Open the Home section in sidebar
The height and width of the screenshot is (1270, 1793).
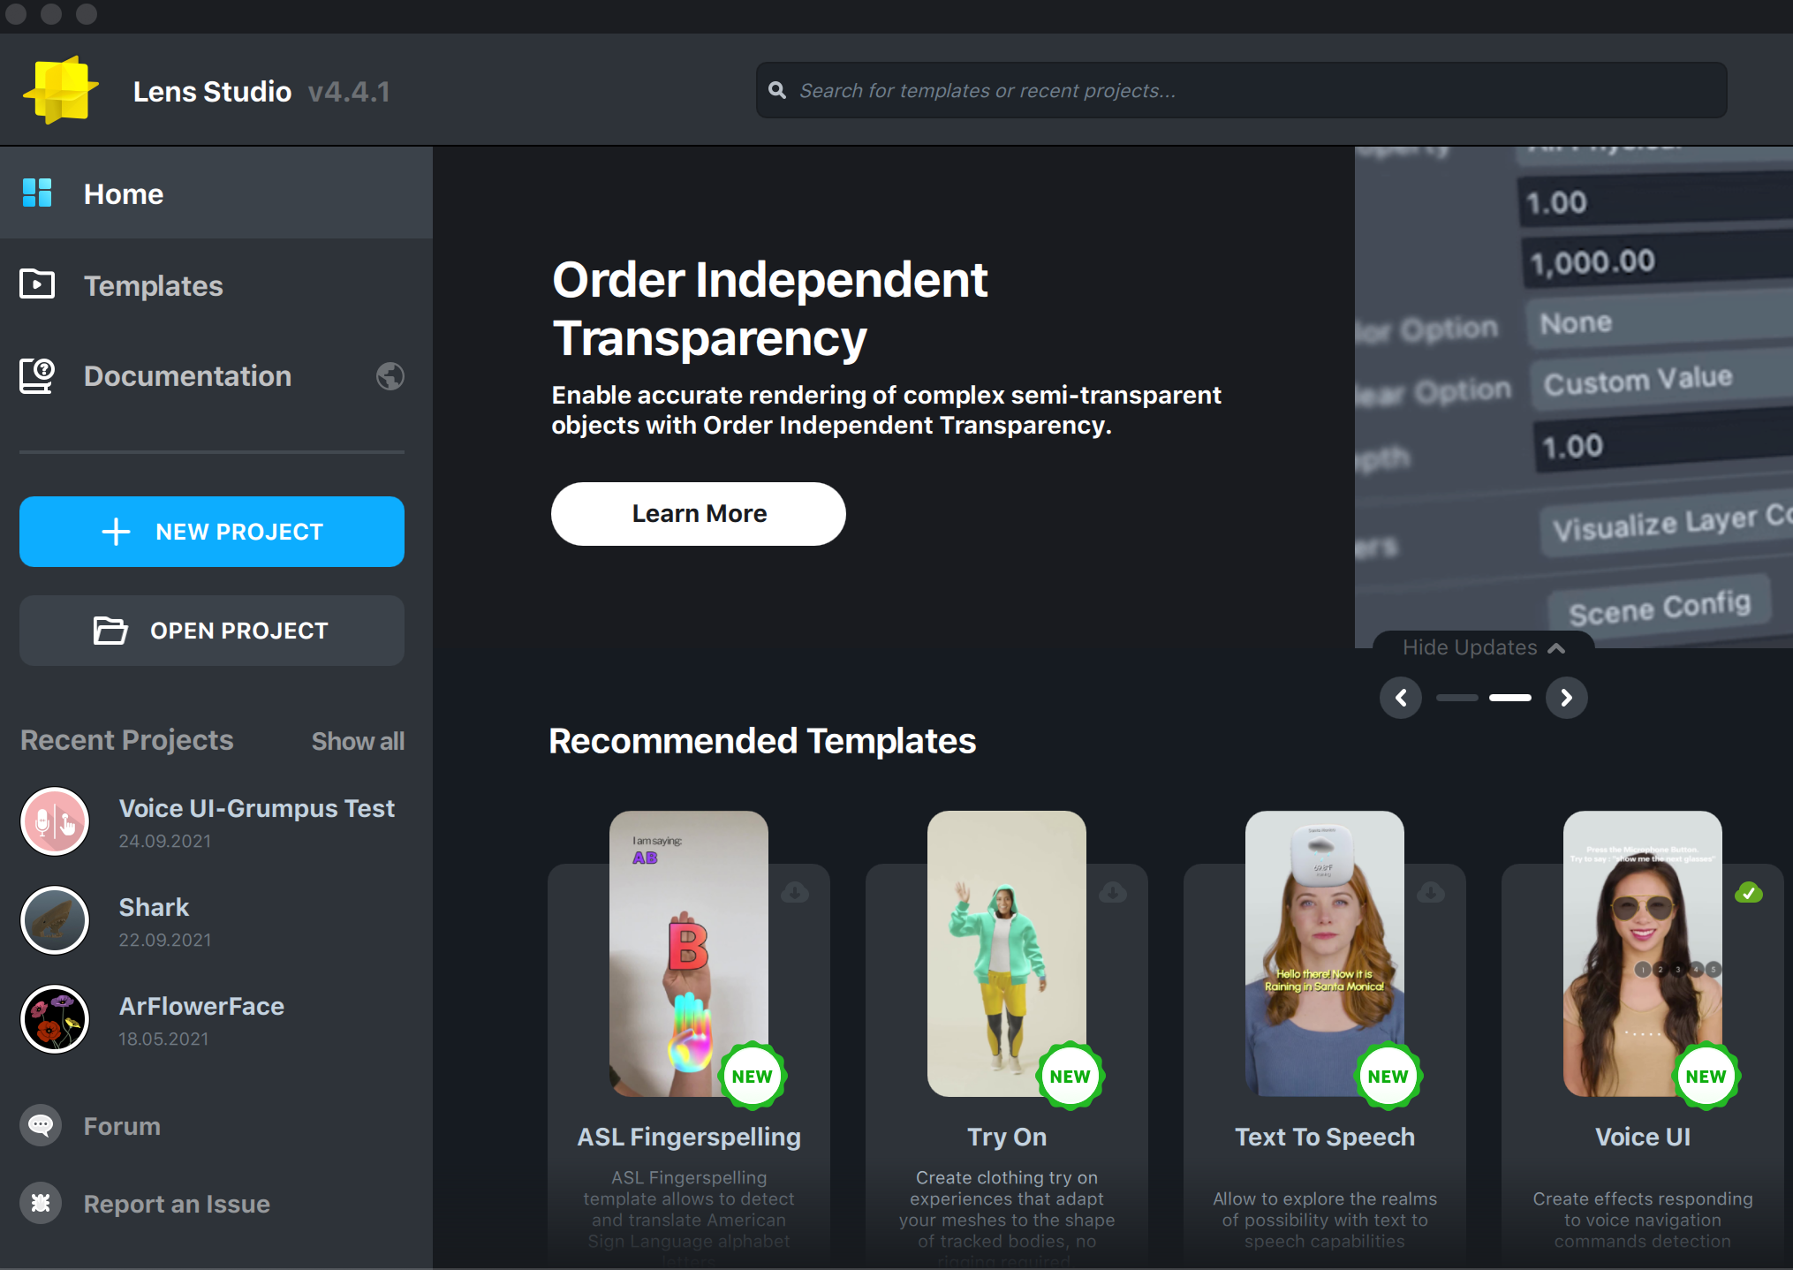pos(124,193)
